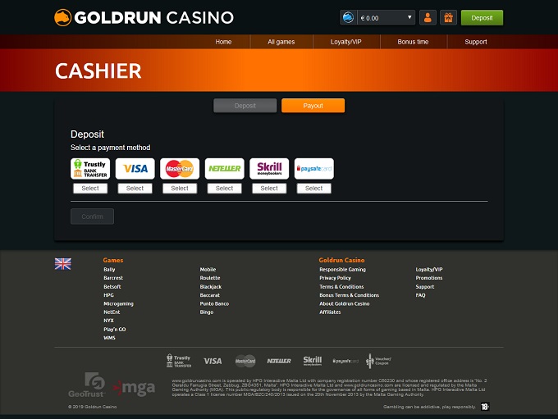Choose the Neteller payment logo
The image size is (558, 419).
click(224, 169)
